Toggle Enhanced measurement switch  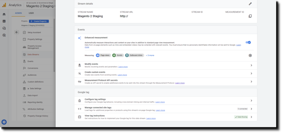[248, 42]
